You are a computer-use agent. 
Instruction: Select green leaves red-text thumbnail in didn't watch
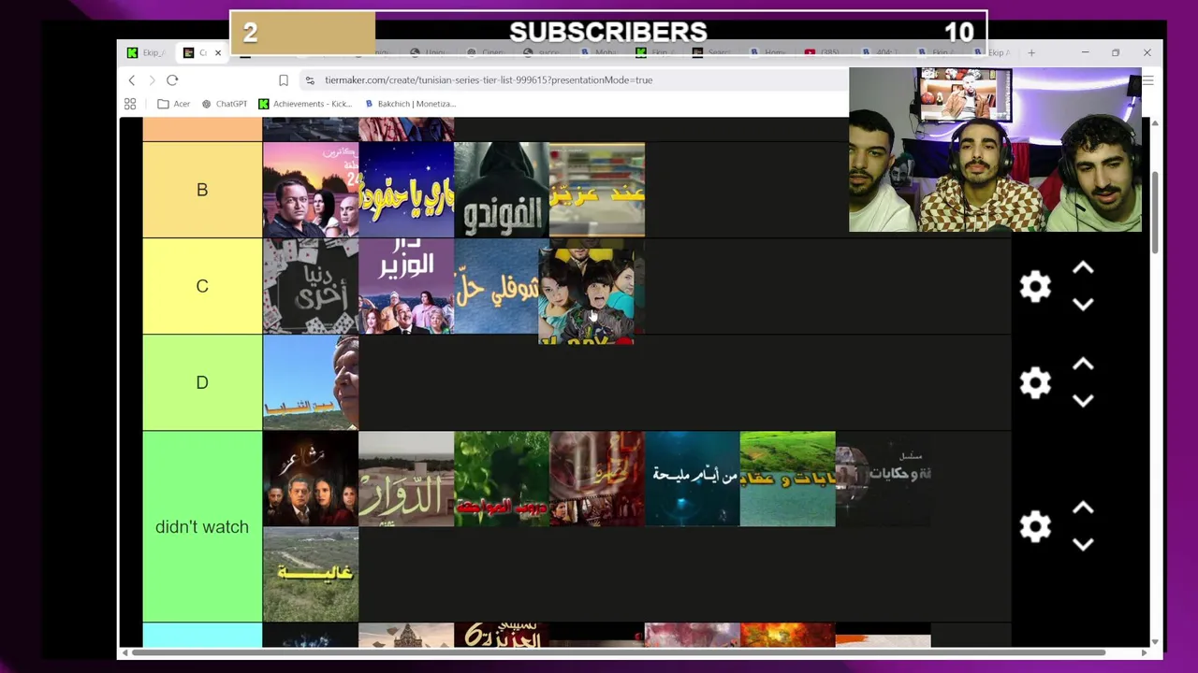click(502, 479)
